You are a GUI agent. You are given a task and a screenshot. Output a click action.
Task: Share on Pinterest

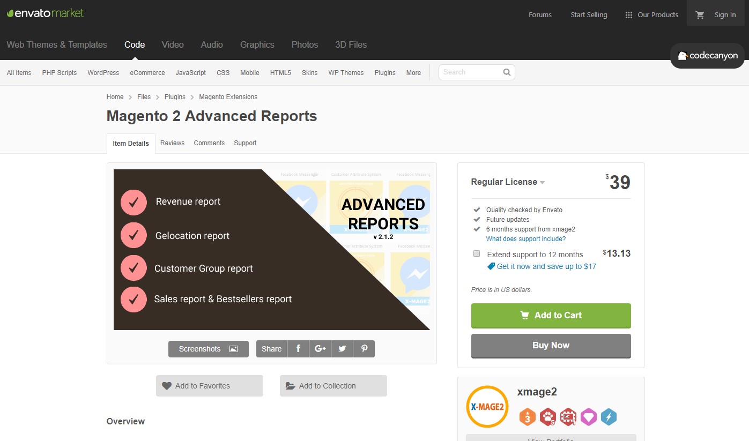(x=364, y=349)
